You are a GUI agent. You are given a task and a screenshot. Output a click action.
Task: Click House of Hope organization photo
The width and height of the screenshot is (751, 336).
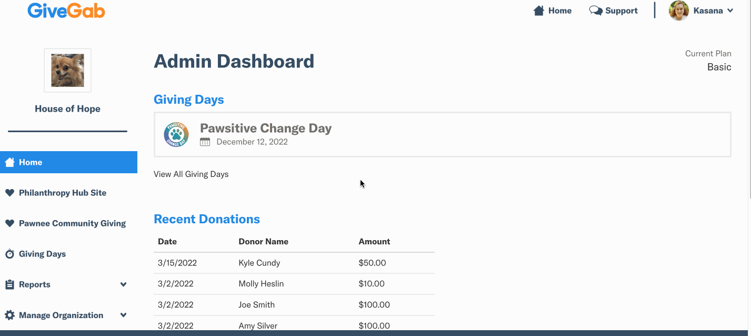pyautogui.click(x=67, y=71)
